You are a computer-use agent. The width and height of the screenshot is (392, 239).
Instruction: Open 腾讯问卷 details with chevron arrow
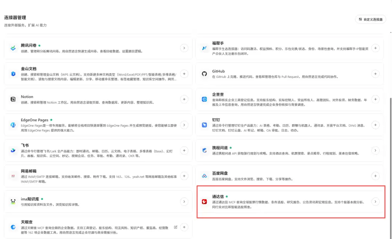coord(184,48)
